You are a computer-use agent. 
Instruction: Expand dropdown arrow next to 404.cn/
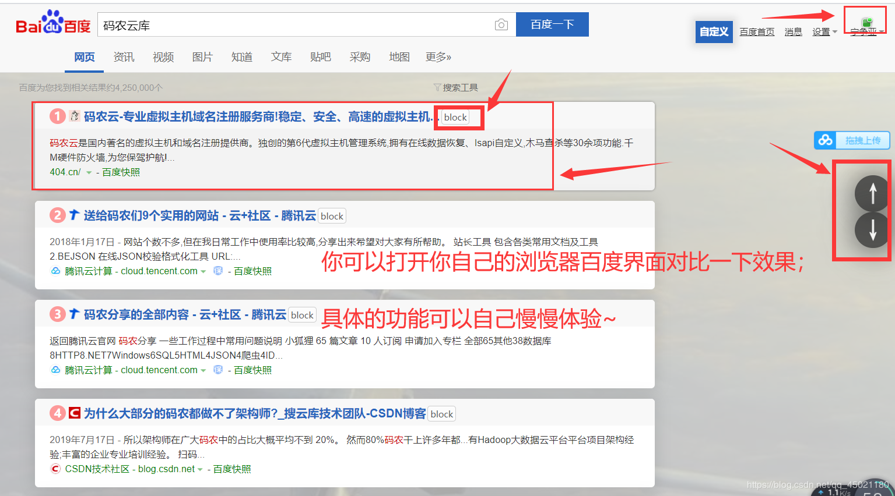(x=89, y=173)
